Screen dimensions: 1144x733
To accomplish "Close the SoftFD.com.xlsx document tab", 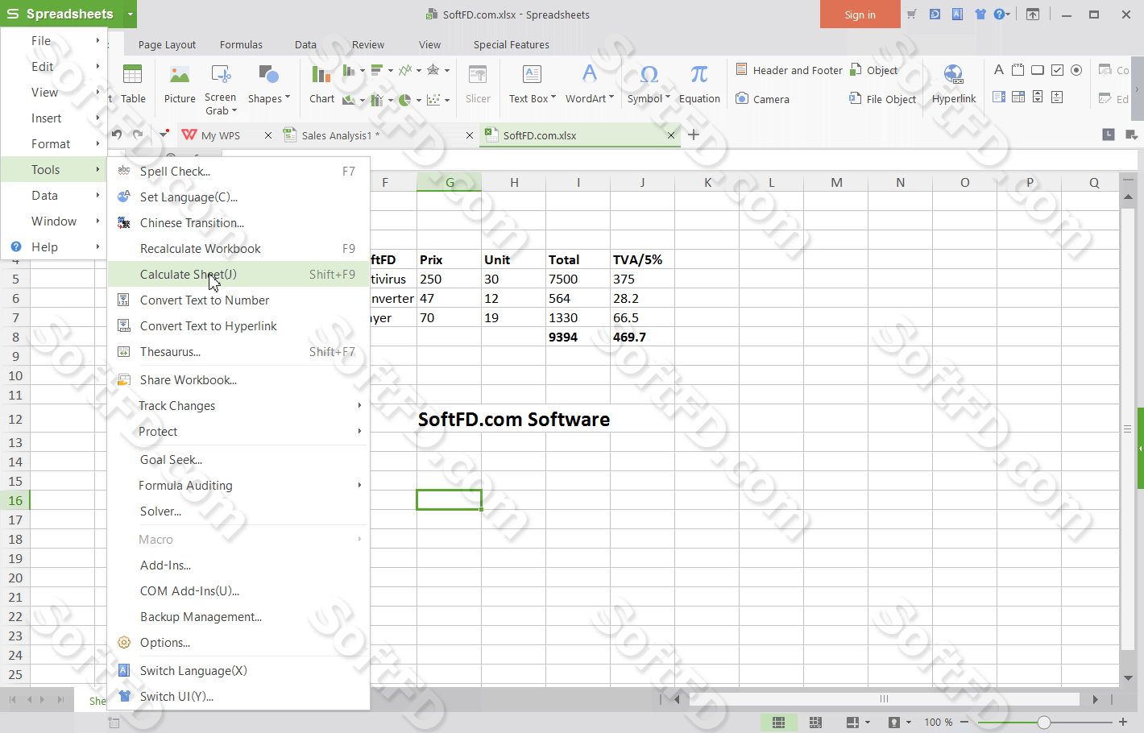I will tap(670, 135).
